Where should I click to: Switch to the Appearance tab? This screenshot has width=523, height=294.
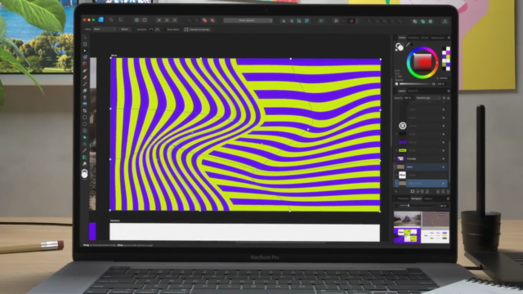[x=438, y=38]
